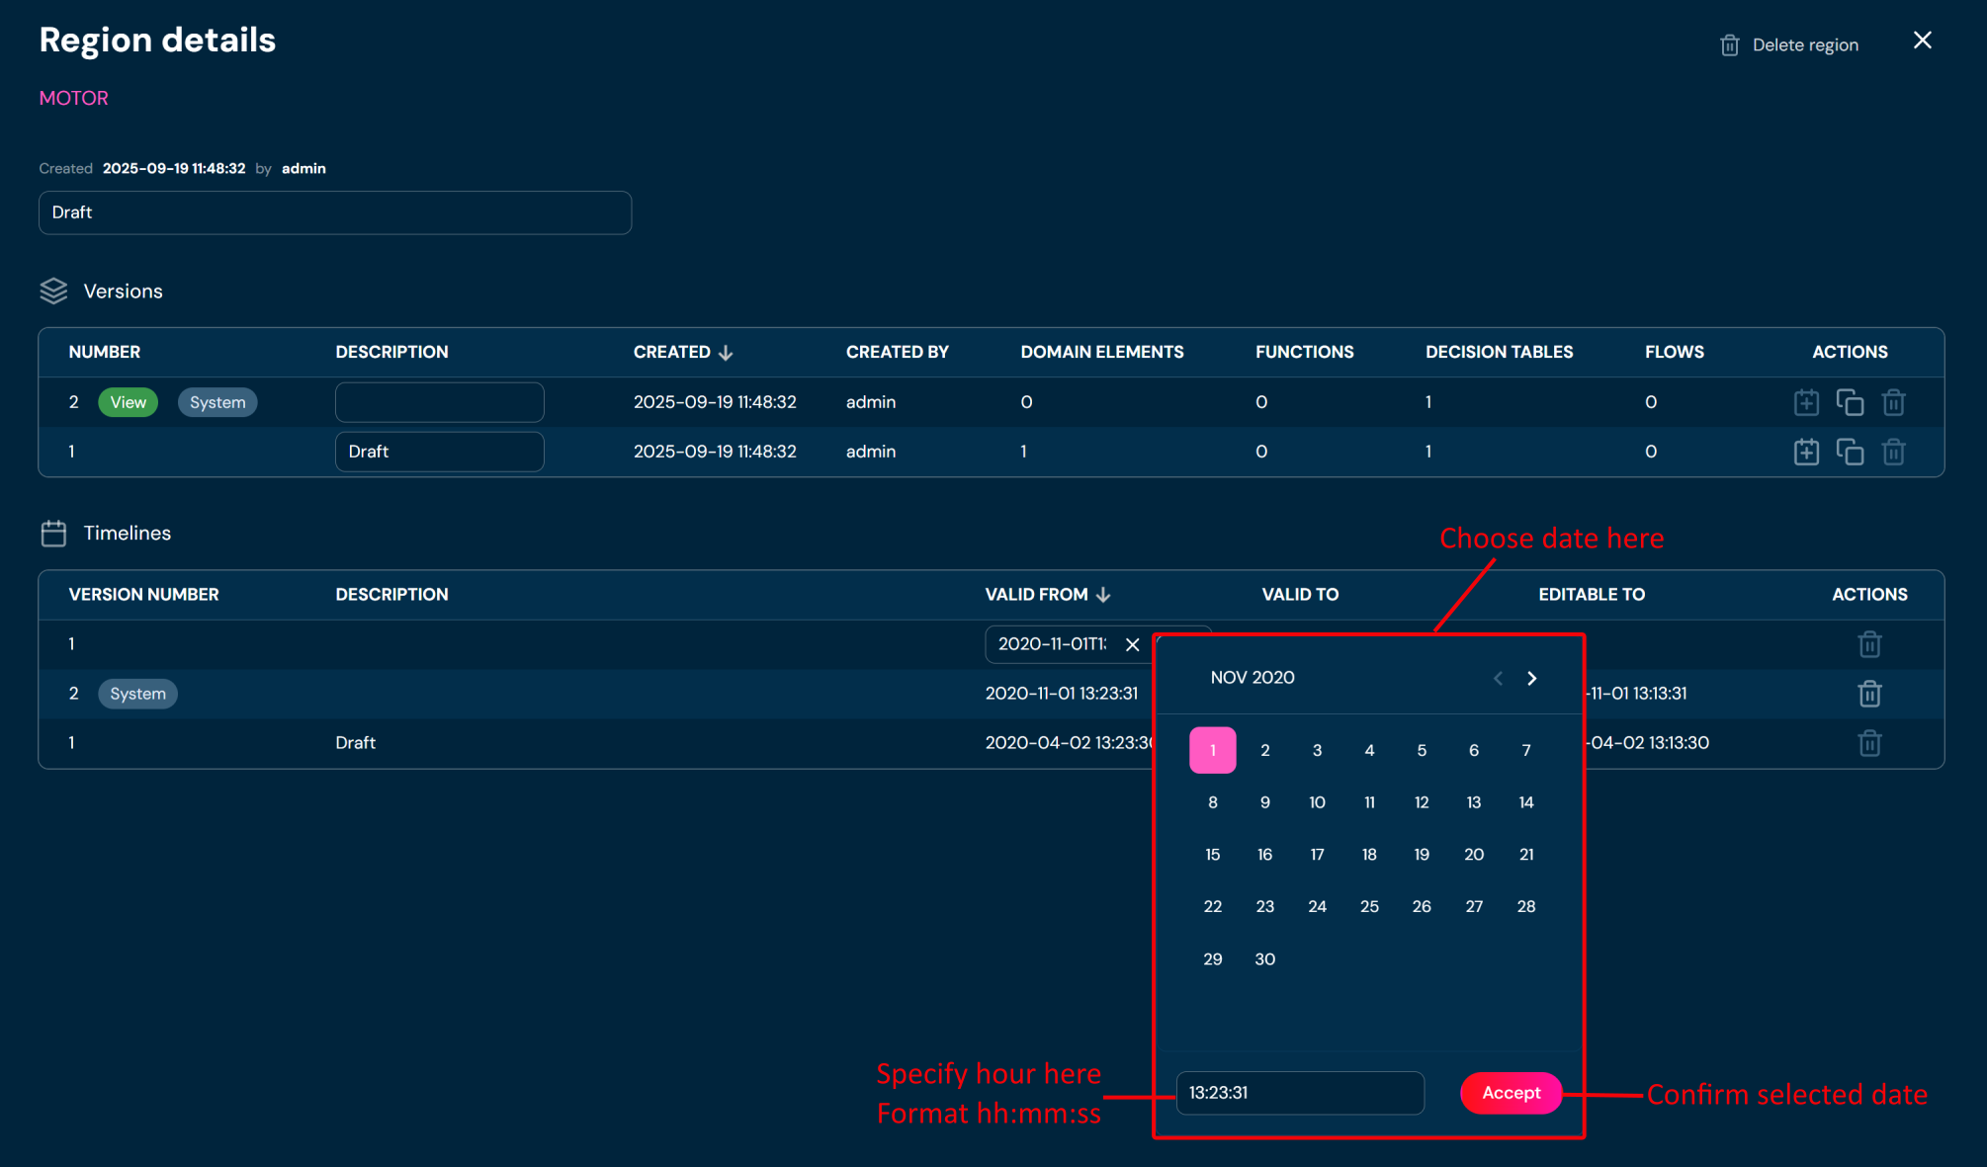Screen dimensions: 1987x1167
Task: Pick November 30 in calendar
Action: (x=1264, y=959)
